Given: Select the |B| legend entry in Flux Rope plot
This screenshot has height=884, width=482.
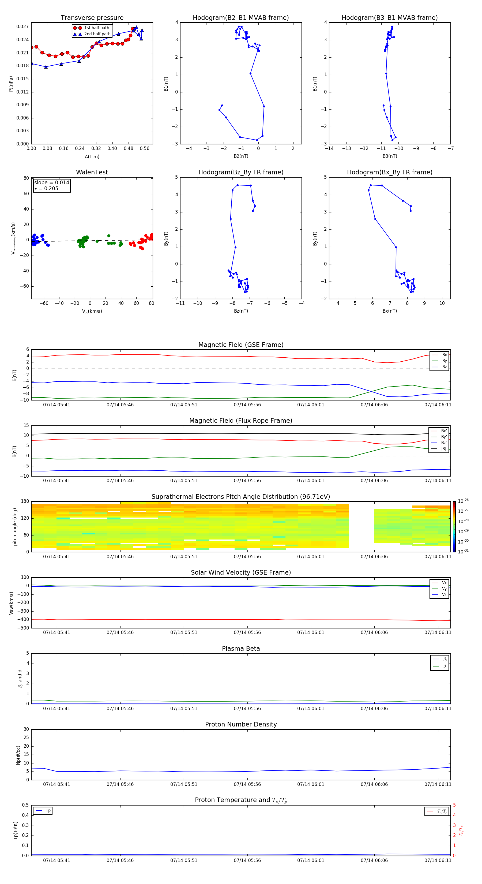Looking at the screenshot, I should pos(439,449).
